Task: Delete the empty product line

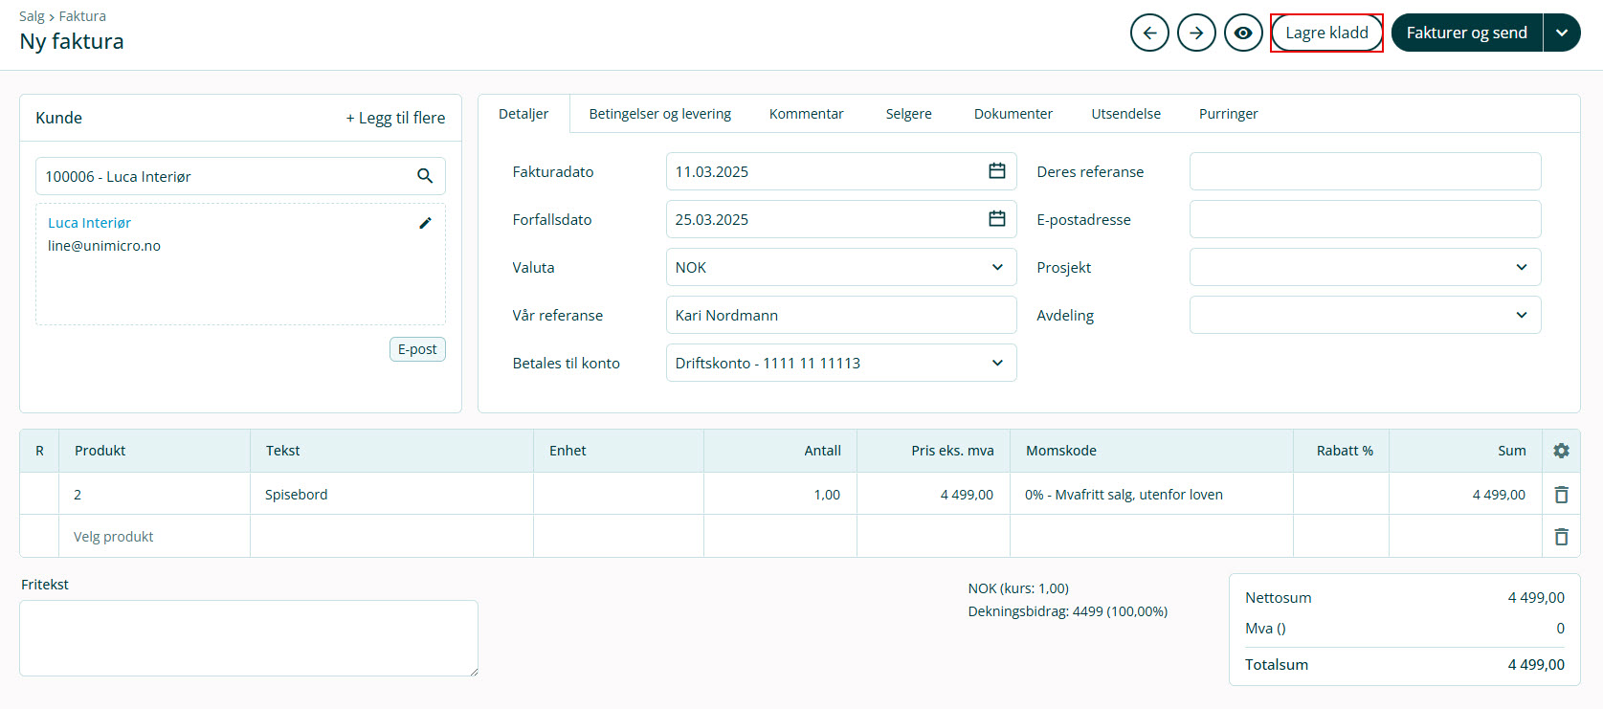Action: (x=1561, y=537)
